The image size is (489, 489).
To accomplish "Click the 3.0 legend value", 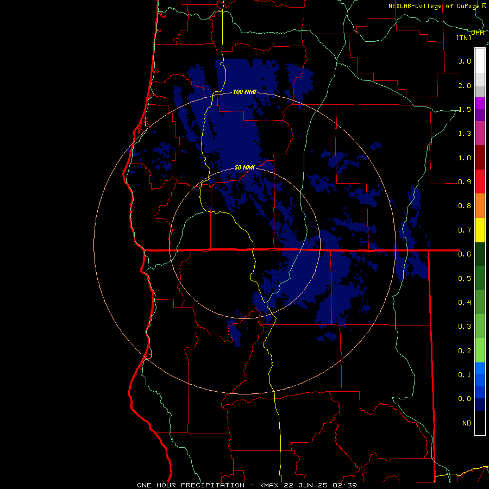I will [465, 61].
